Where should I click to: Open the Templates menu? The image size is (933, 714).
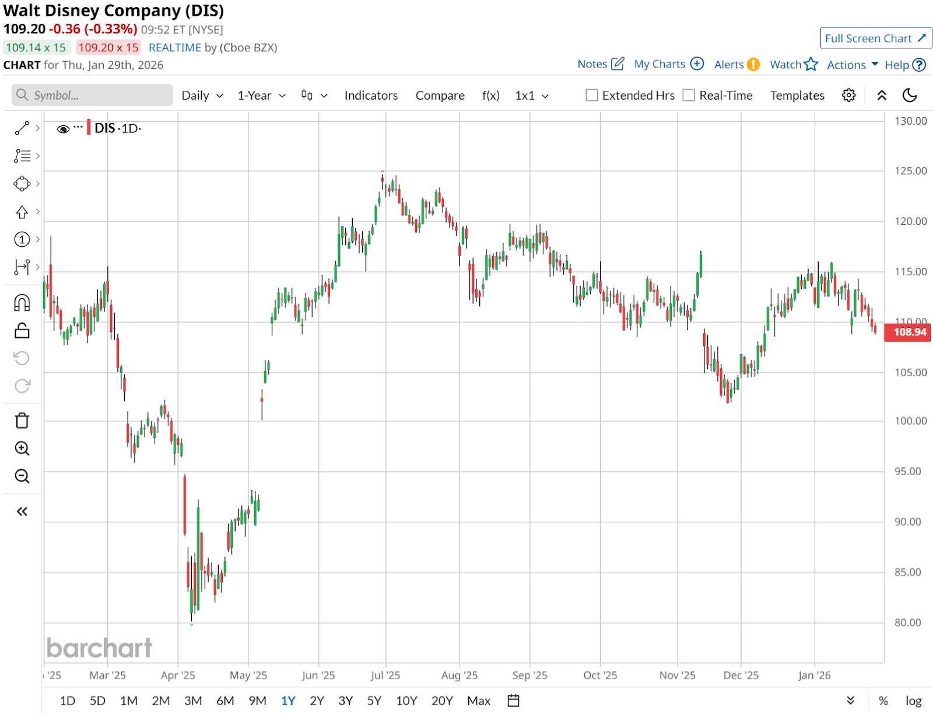click(x=797, y=96)
